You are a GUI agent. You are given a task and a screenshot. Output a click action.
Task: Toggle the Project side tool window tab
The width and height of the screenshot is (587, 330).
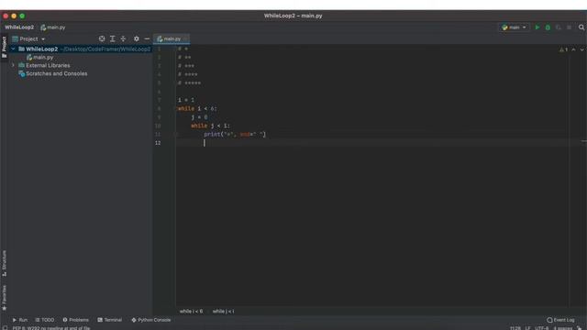coord(4,47)
